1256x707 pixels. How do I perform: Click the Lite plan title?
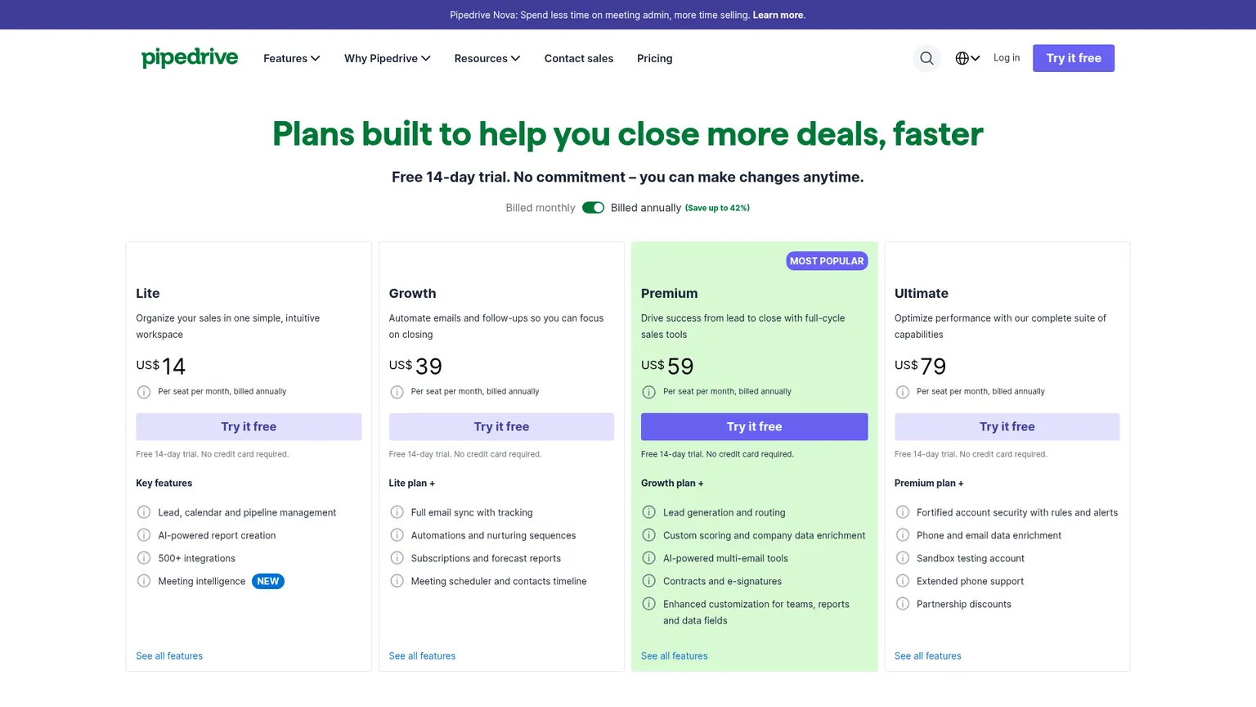148,293
